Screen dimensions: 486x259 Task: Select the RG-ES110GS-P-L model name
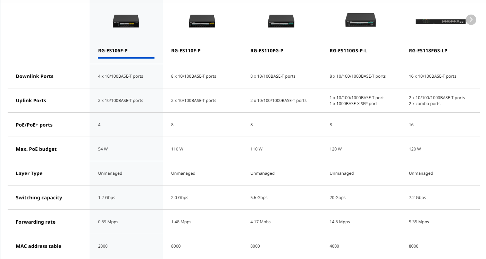pyautogui.click(x=348, y=51)
